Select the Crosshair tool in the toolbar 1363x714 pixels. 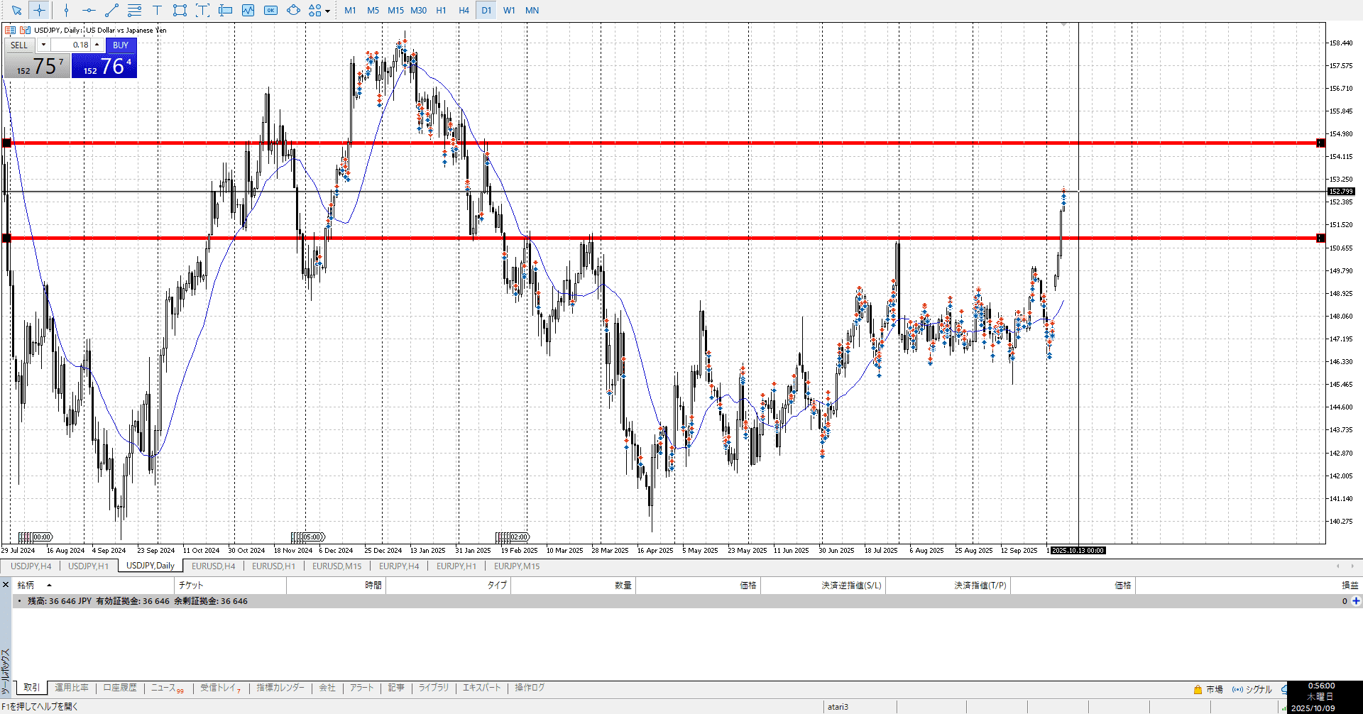point(39,10)
